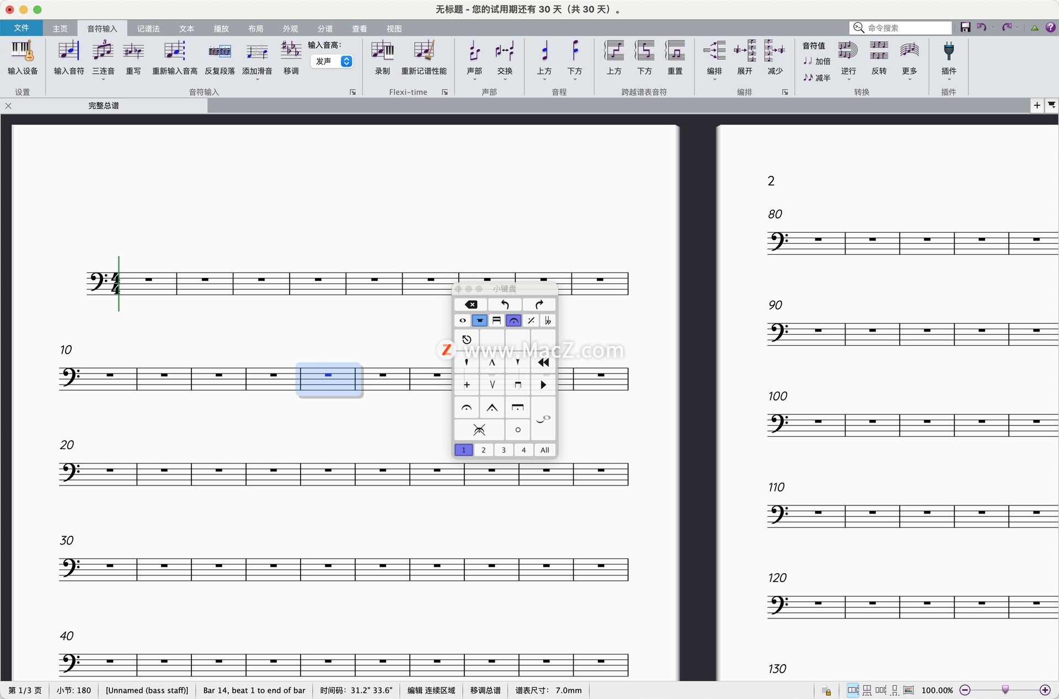Click cross-staff Below (下方) icon
The image size is (1059, 699).
pyautogui.click(x=644, y=57)
